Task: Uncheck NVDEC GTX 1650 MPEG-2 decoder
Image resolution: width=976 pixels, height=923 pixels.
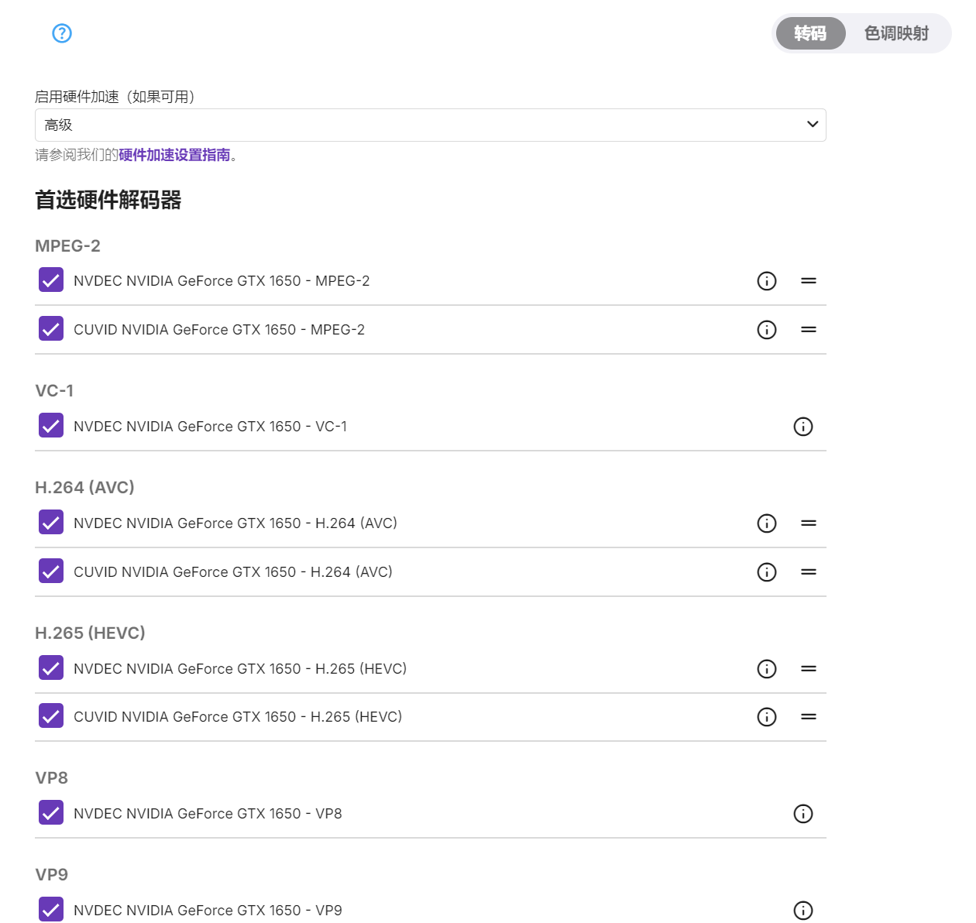Action: (x=51, y=280)
